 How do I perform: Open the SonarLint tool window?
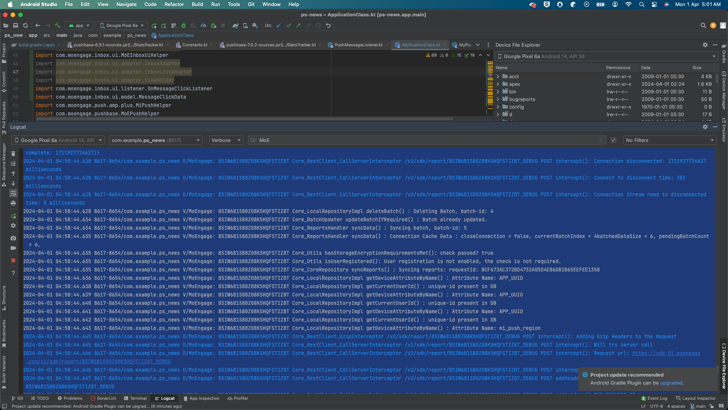[103, 398]
